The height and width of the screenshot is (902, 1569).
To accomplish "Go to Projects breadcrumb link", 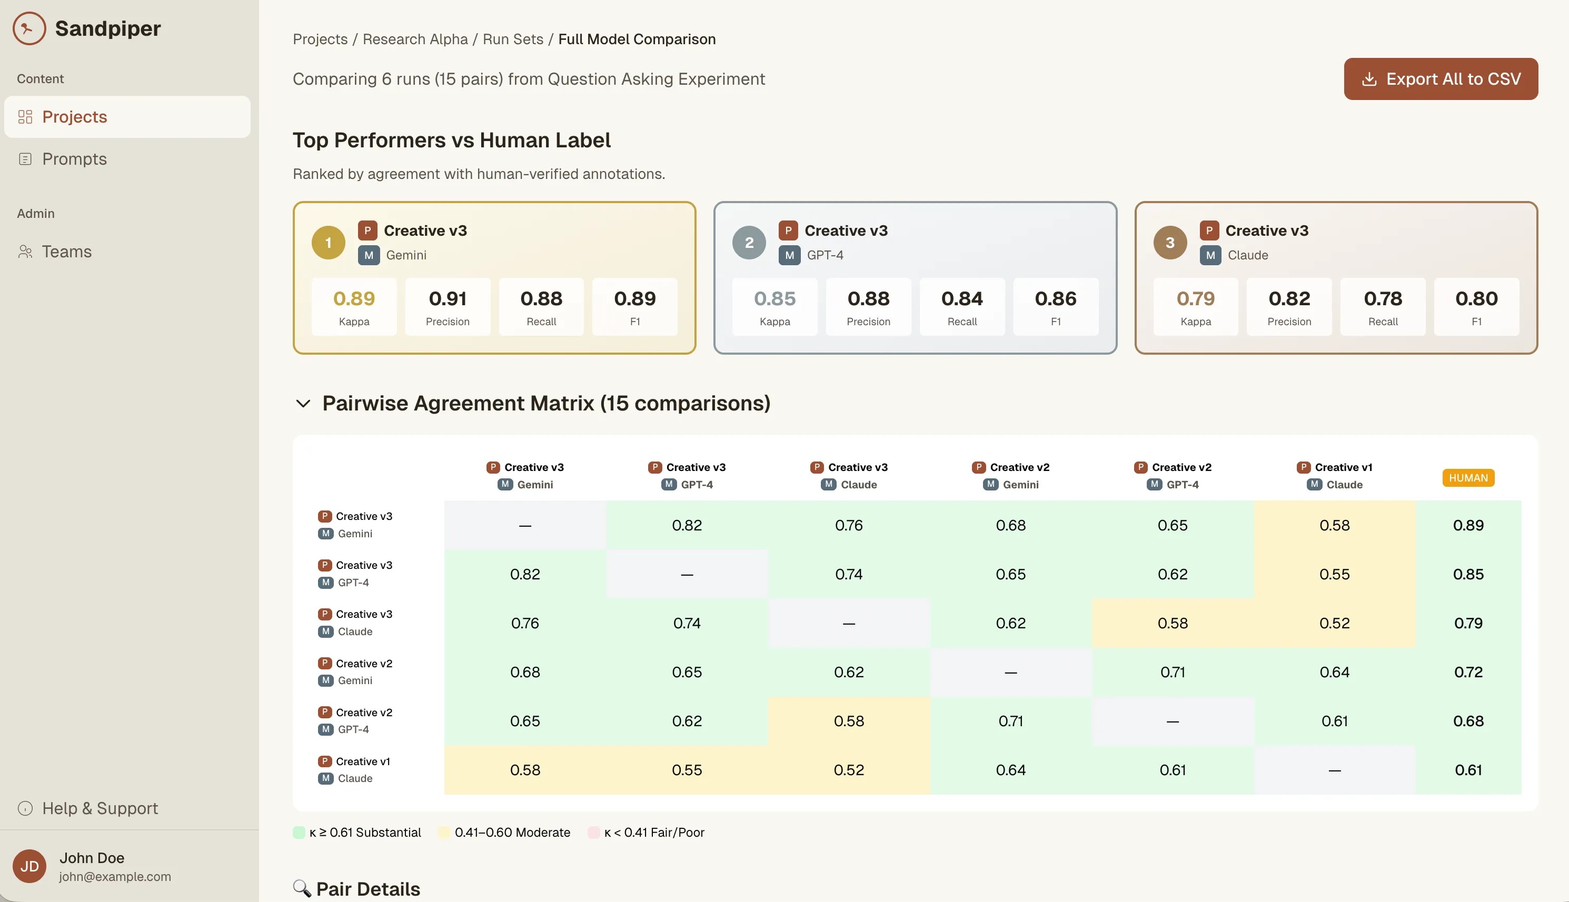I will click(x=320, y=39).
